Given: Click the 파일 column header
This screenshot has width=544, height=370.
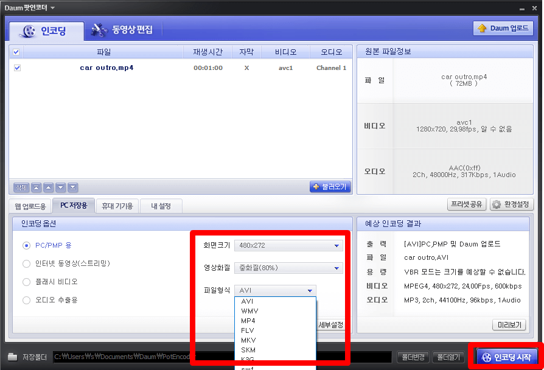Looking at the screenshot, I should point(103,52).
